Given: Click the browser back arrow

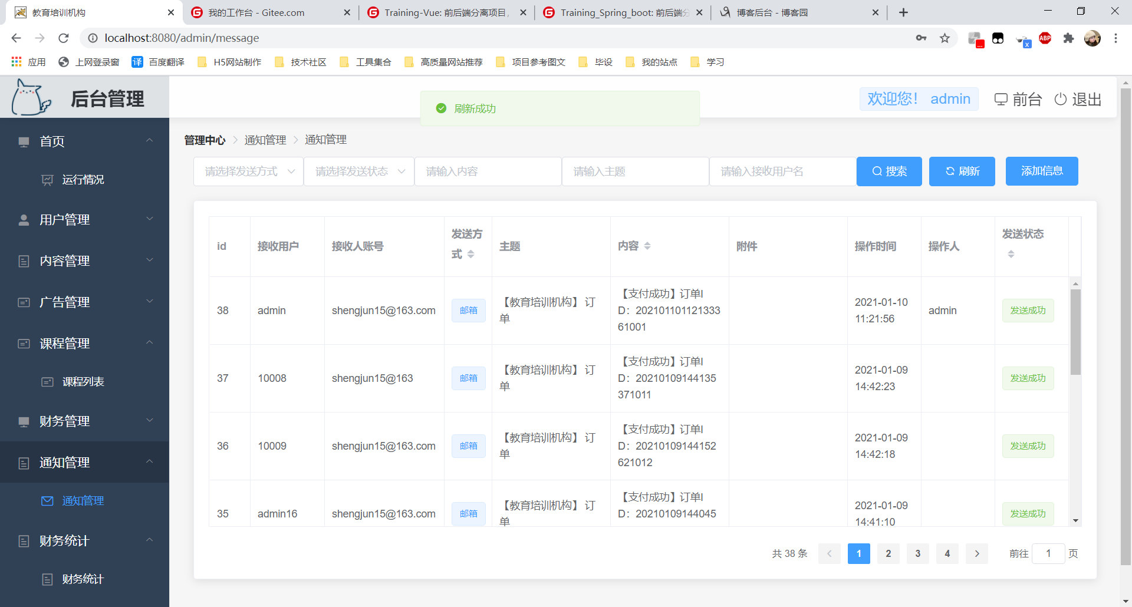Looking at the screenshot, I should (x=16, y=38).
